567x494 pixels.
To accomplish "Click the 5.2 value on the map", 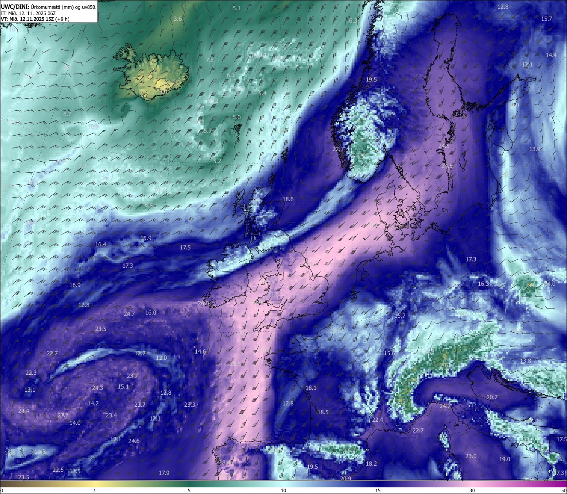I will tap(217, 161).
